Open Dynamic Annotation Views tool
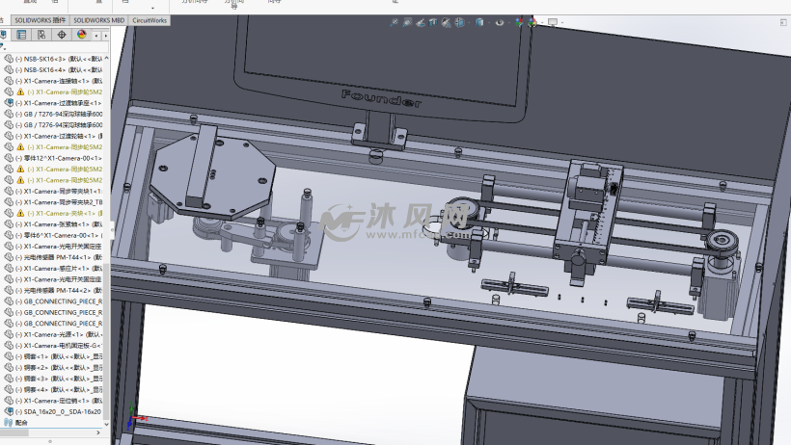The image size is (791, 445). click(x=446, y=22)
